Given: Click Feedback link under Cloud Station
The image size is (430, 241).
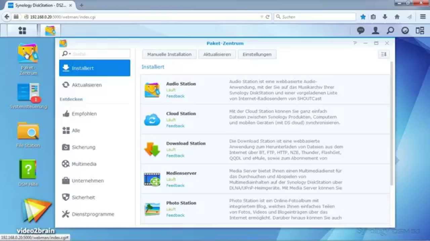Looking at the screenshot, I should point(175,126).
